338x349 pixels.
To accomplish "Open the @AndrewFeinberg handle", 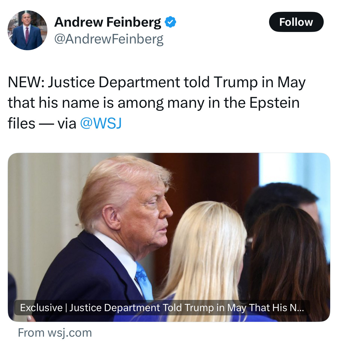I will pyautogui.click(x=109, y=39).
